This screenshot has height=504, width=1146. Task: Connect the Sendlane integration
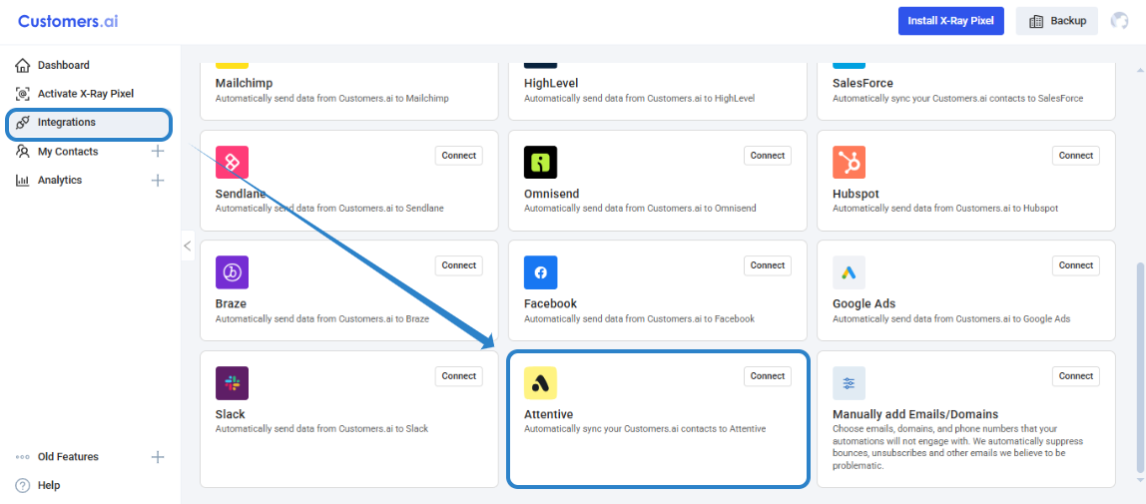(459, 156)
